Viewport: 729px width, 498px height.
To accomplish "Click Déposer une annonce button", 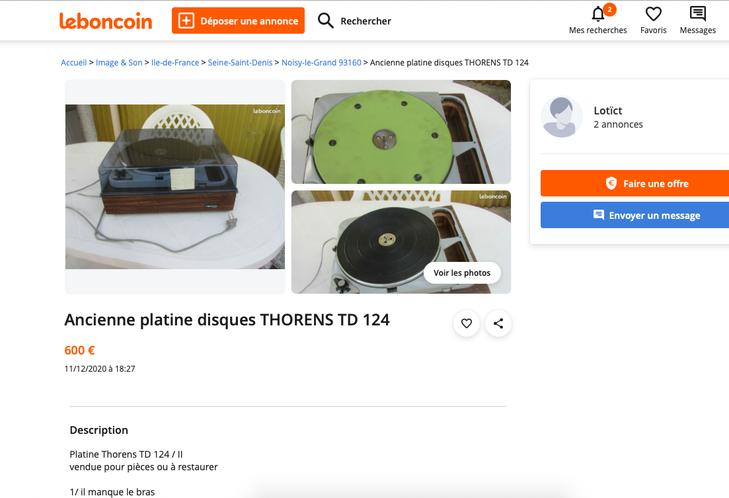I will coord(238,21).
